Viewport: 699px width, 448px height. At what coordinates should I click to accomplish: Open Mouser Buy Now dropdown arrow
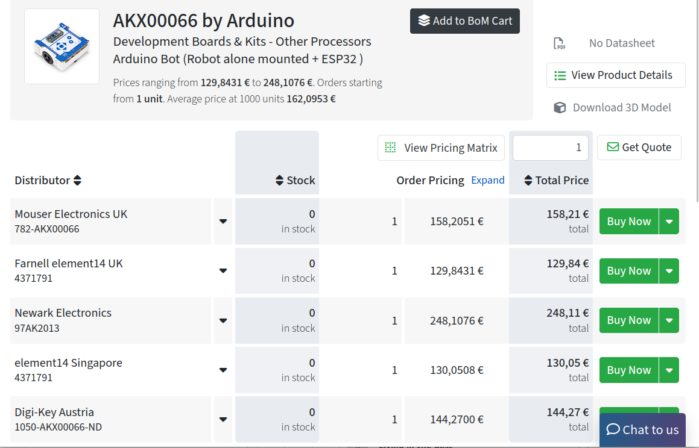(669, 221)
